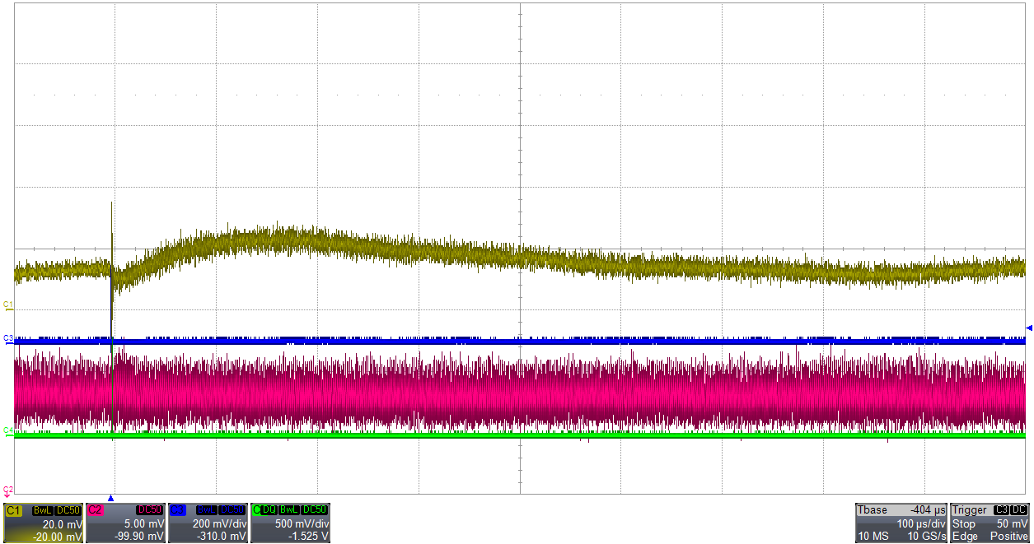Open the Tbase timebase descriptor box
This screenshot has width=1034, height=544.
pyautogui.click(x=901, y=523)
